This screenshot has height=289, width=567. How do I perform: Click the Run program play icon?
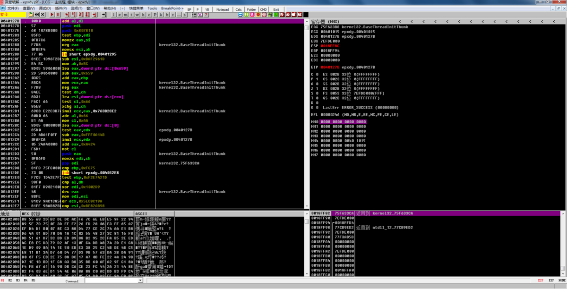pyautogui.click(x=52, y=15)
